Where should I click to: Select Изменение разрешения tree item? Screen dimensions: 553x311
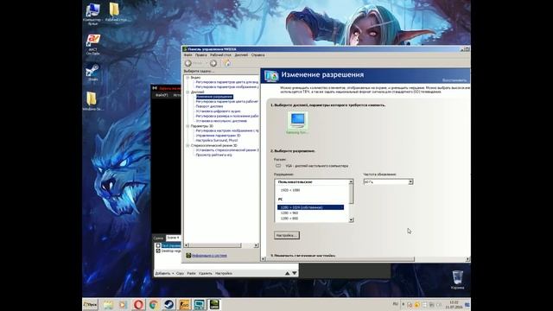click(x=214, y=97)
